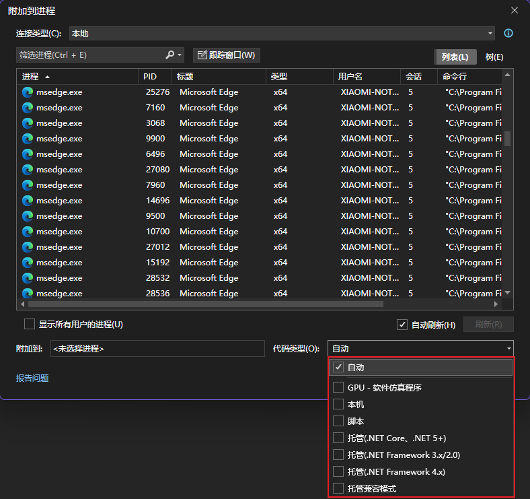530x499 pixels.
Task: Switch to the 树 view tab
Action: click(x=494, y=57)
